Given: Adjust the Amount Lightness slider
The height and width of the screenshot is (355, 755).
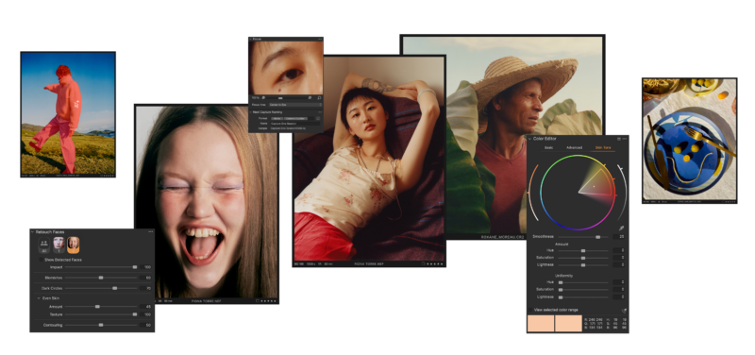Looking at the screenshot, I should coord(583,265).
